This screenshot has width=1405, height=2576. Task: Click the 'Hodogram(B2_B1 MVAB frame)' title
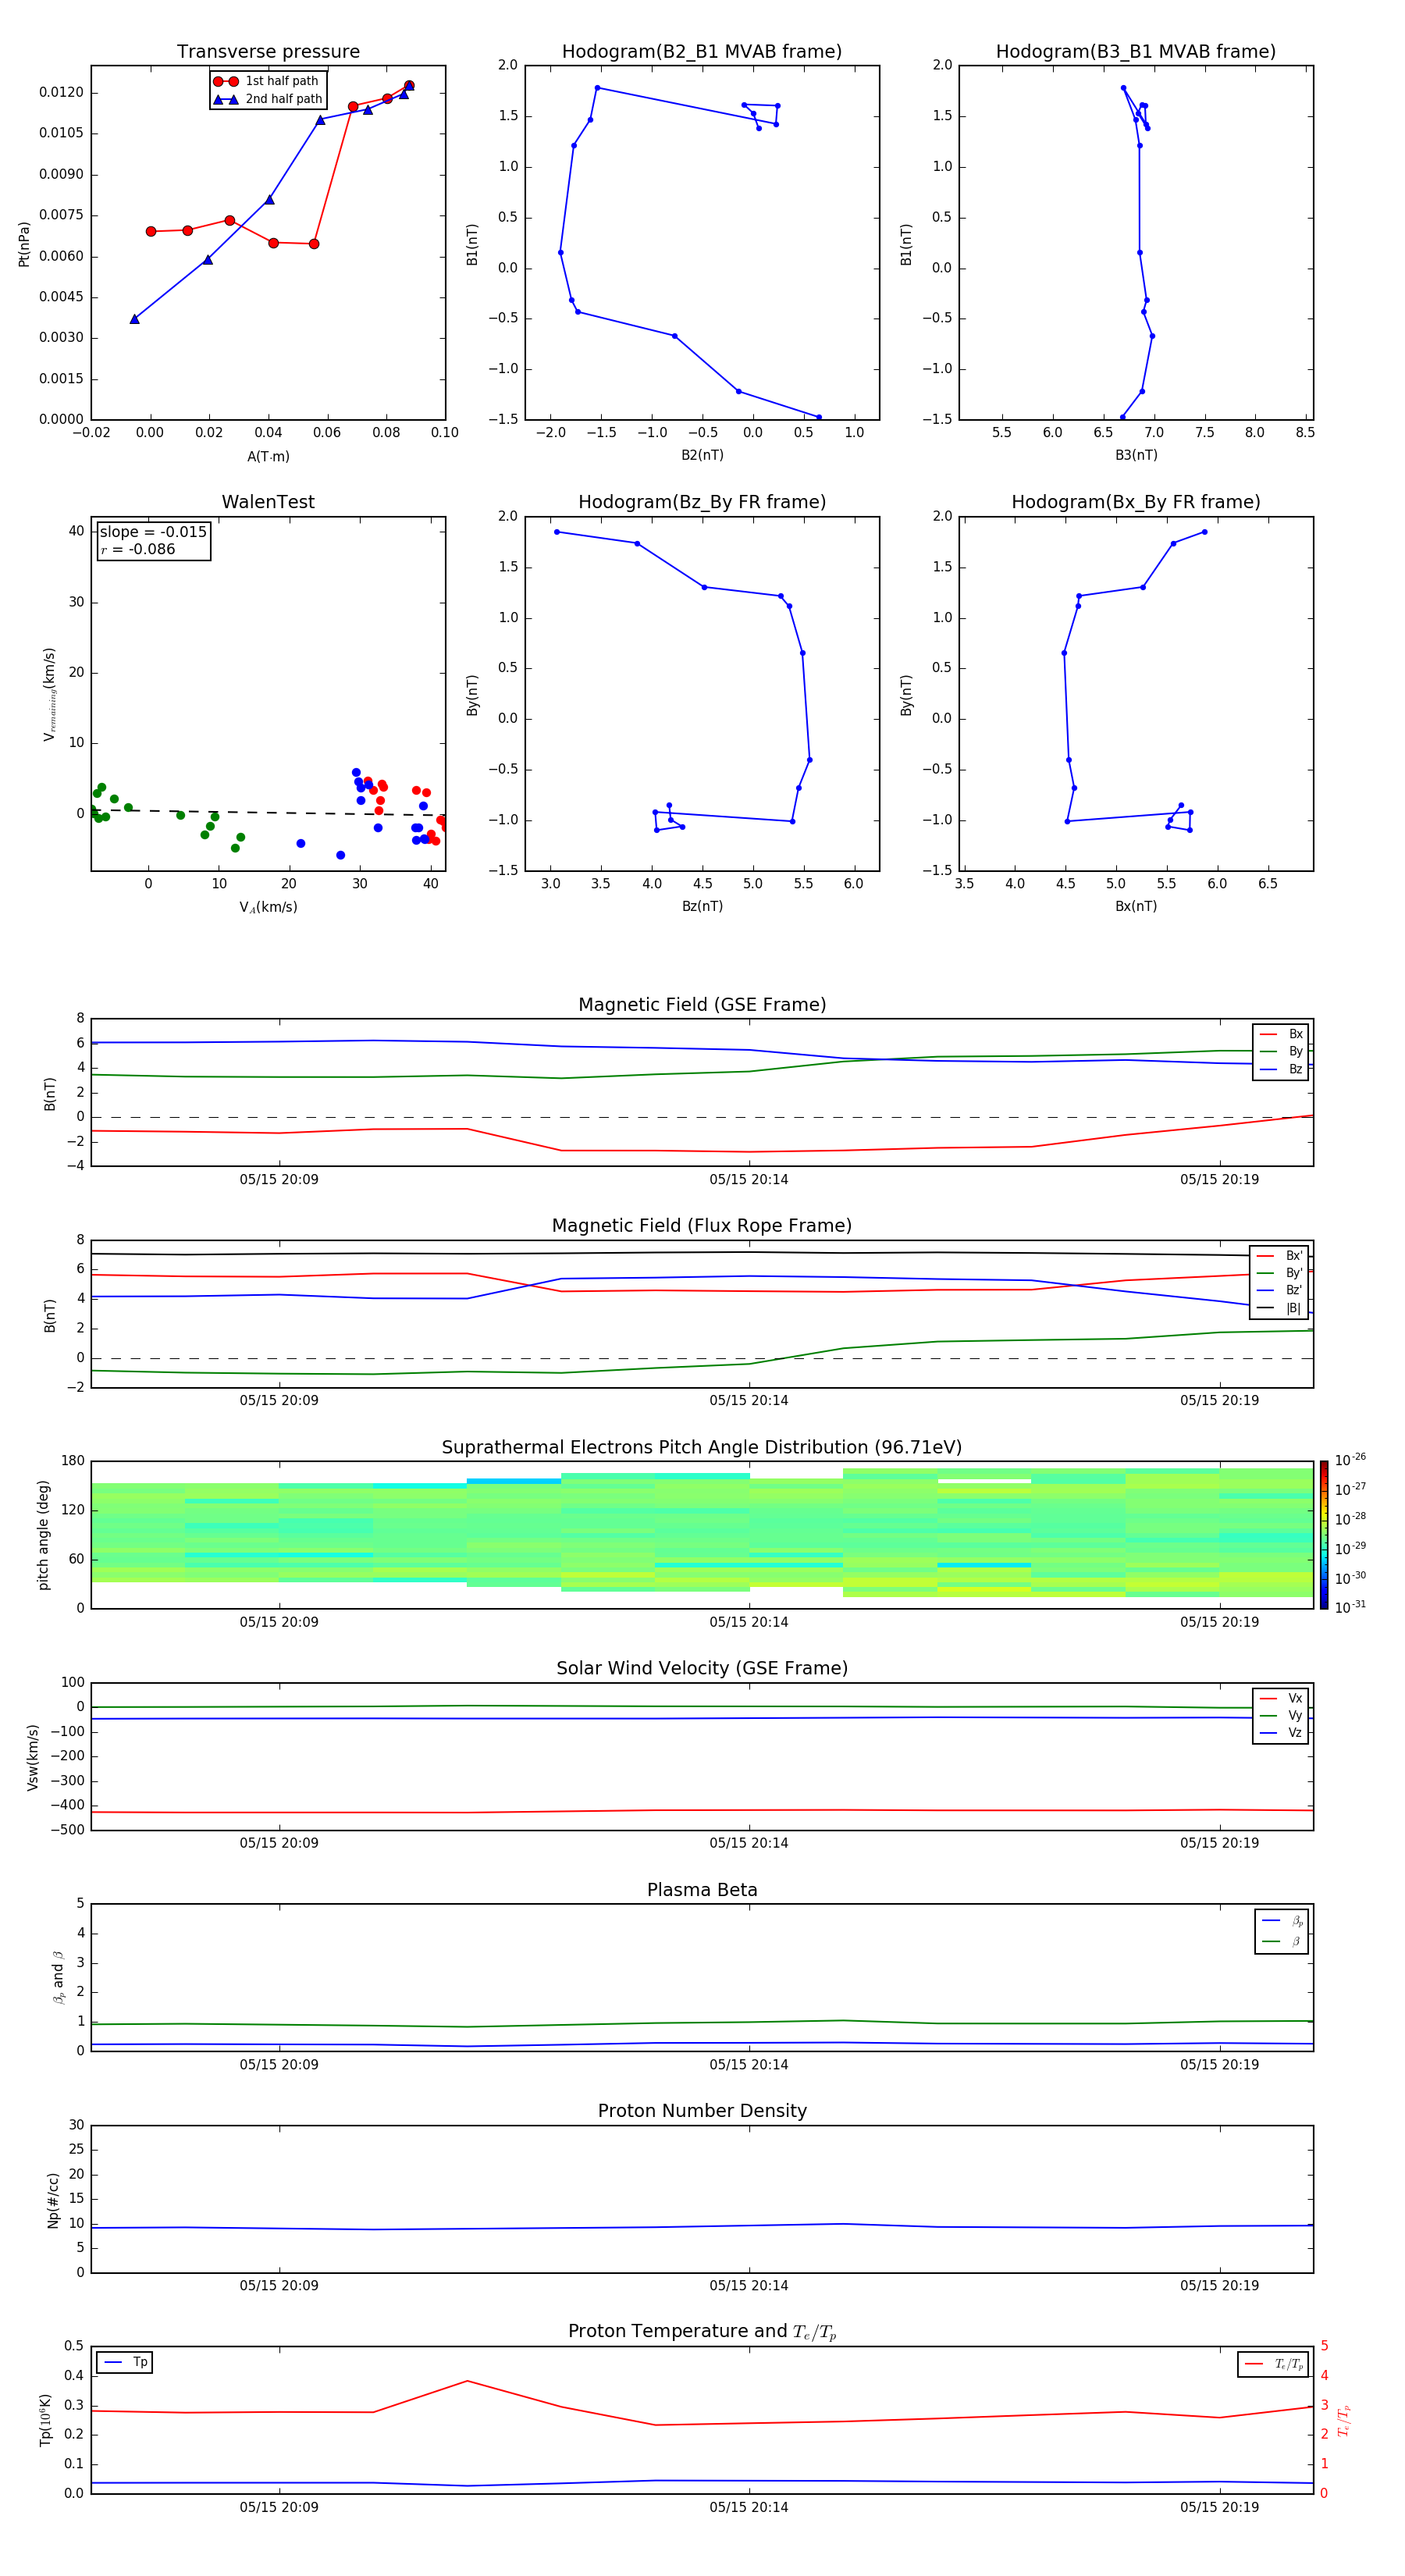pyautogui.click(x=702, y=51)
